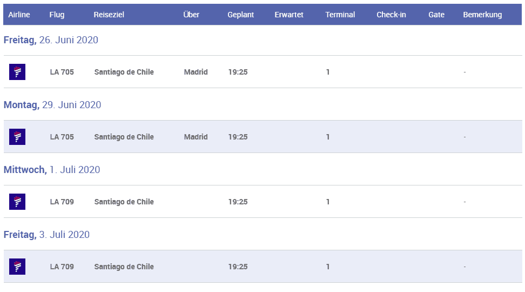This screenshot has width=525, height=292.
Task: Click the Check-in column header
Action: pyautogui.click(x=391, y=15)
